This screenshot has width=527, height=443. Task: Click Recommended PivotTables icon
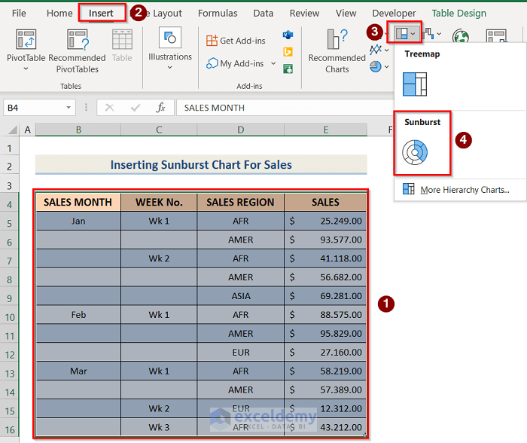click(78, 39)
